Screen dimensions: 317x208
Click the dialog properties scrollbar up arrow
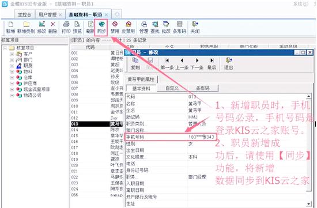(x=308, y=96)
